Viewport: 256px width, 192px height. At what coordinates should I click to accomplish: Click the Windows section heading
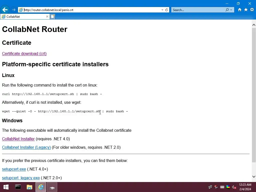coord(12,120)
